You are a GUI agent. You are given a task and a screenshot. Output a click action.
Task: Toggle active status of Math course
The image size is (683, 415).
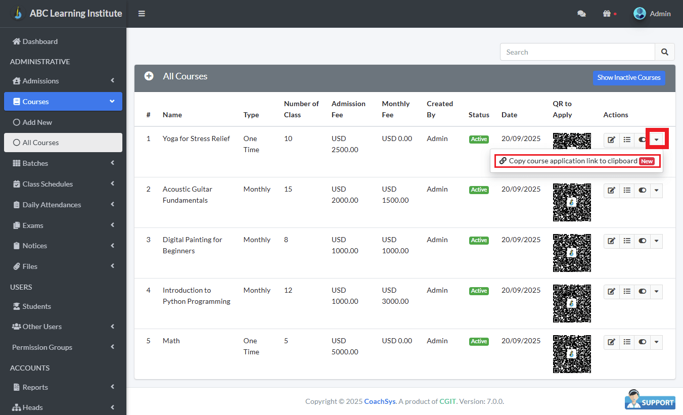[642, 342]
